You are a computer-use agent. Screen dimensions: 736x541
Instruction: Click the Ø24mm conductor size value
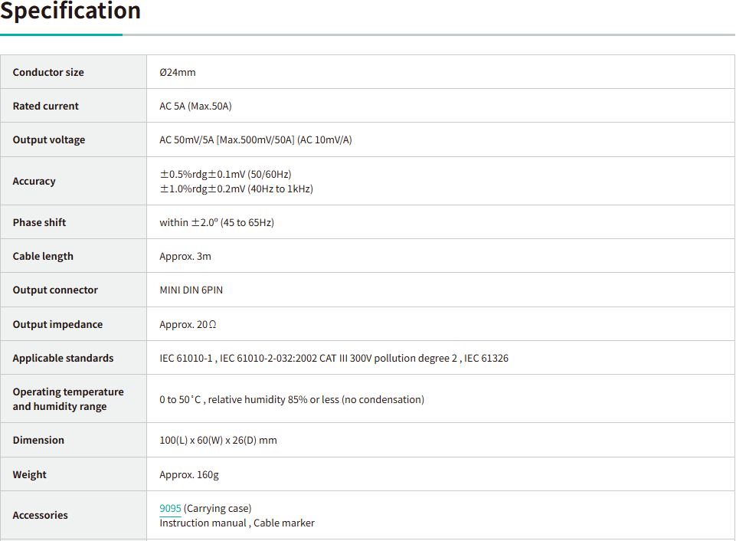tap(177, 72)
